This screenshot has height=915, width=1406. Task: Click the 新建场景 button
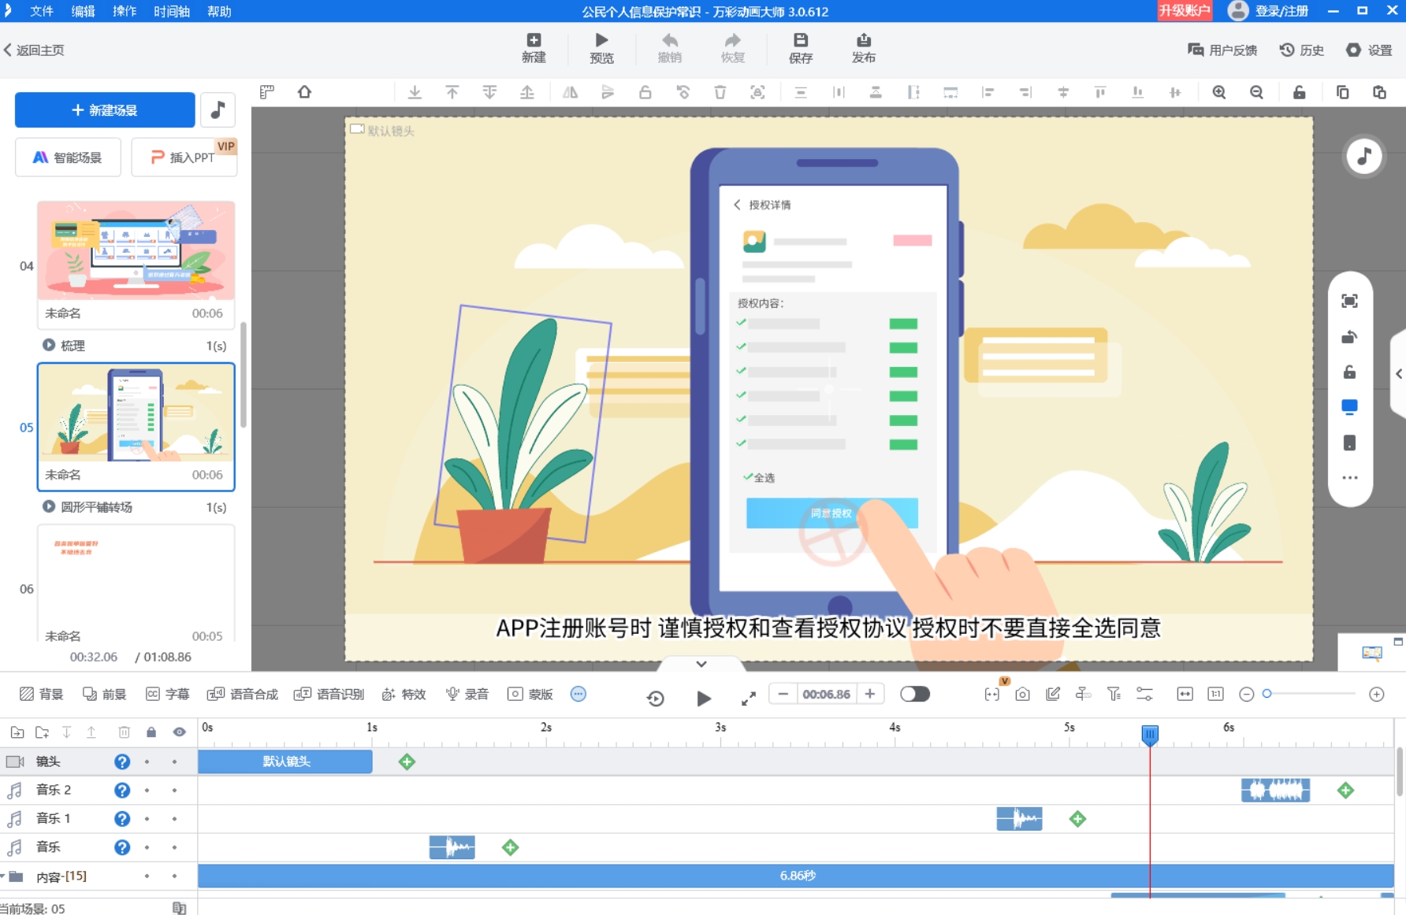(x=105, y=109)
